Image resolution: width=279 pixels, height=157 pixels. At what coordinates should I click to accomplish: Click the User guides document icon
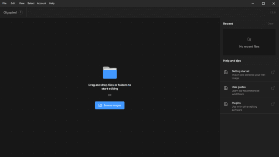[x=226, y=88]
